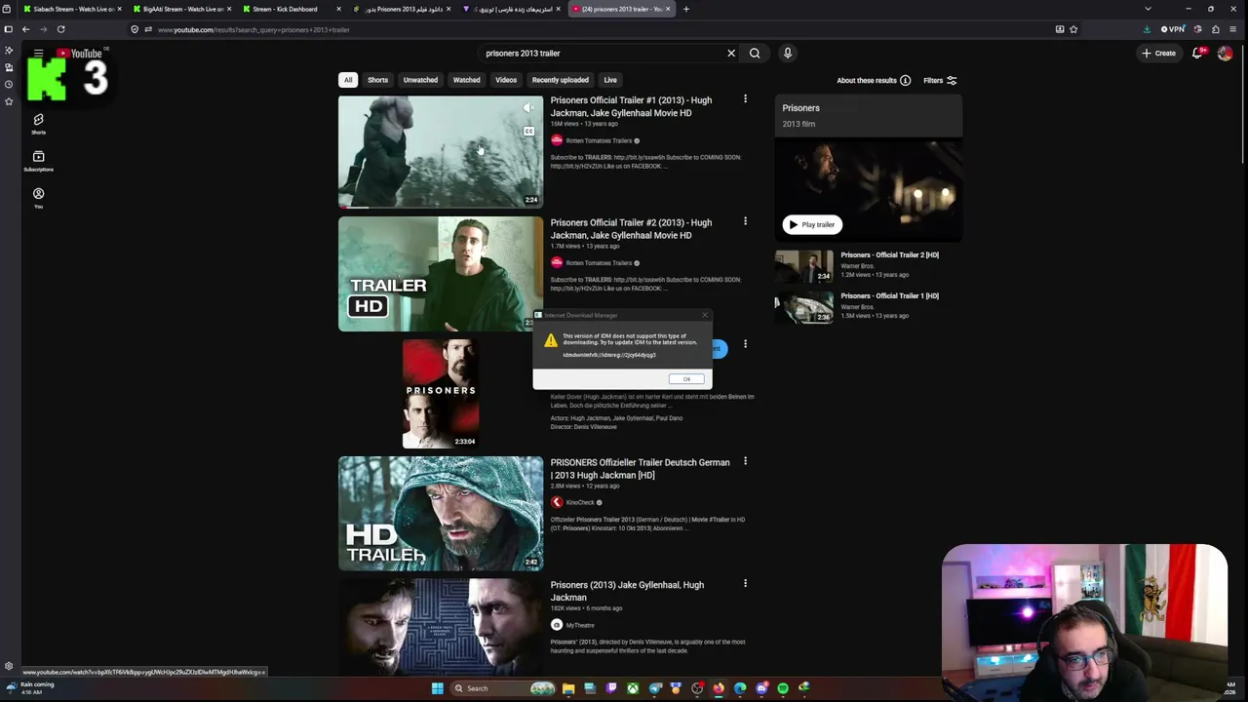
Task: Open a new browser tab
Action: 686,9
